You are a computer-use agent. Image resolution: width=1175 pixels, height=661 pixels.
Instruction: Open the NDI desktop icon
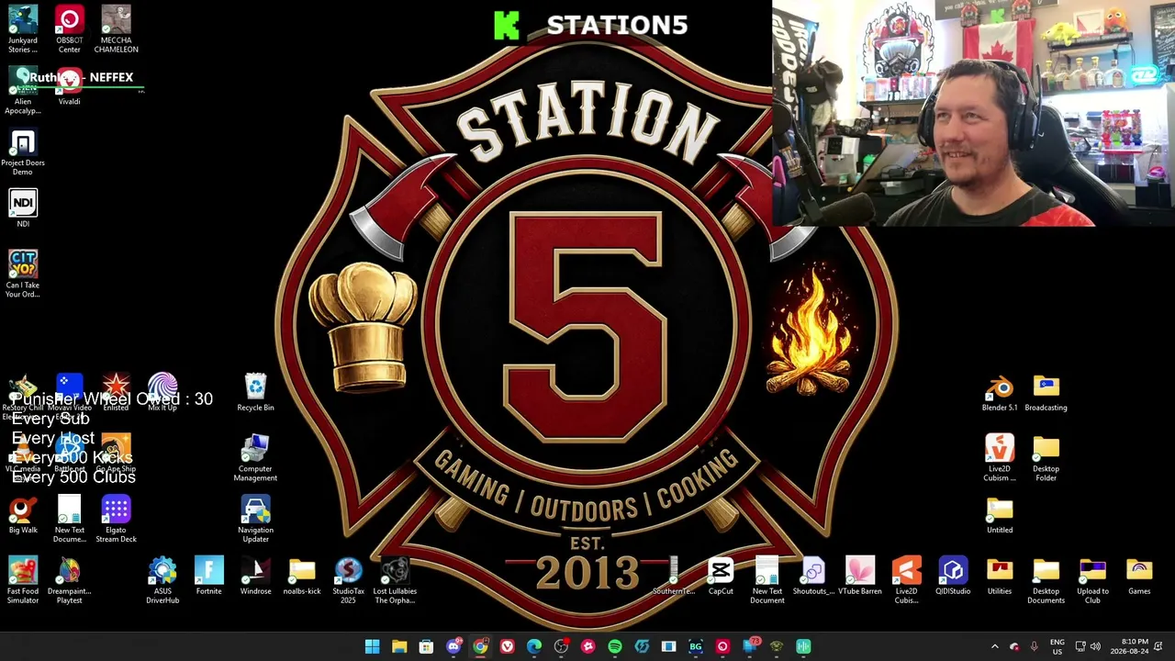[x=23, y=209]
